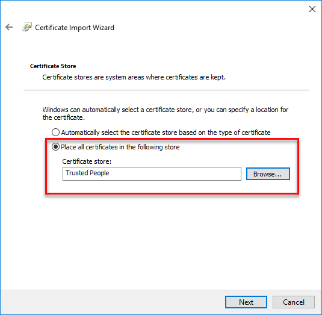Click the 'Place all certificates in the following store' label

pos(120,147)
